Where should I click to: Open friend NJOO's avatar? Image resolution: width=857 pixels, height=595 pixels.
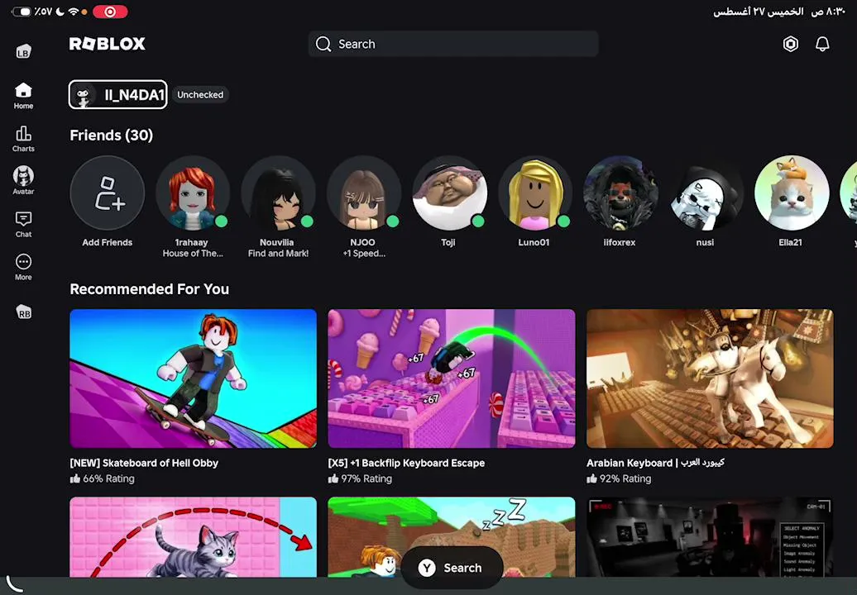tap(363, 193)
